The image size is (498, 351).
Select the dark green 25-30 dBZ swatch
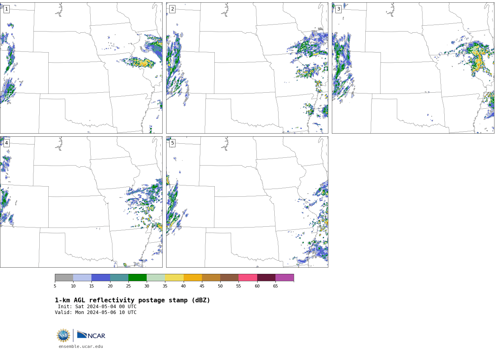137,277
